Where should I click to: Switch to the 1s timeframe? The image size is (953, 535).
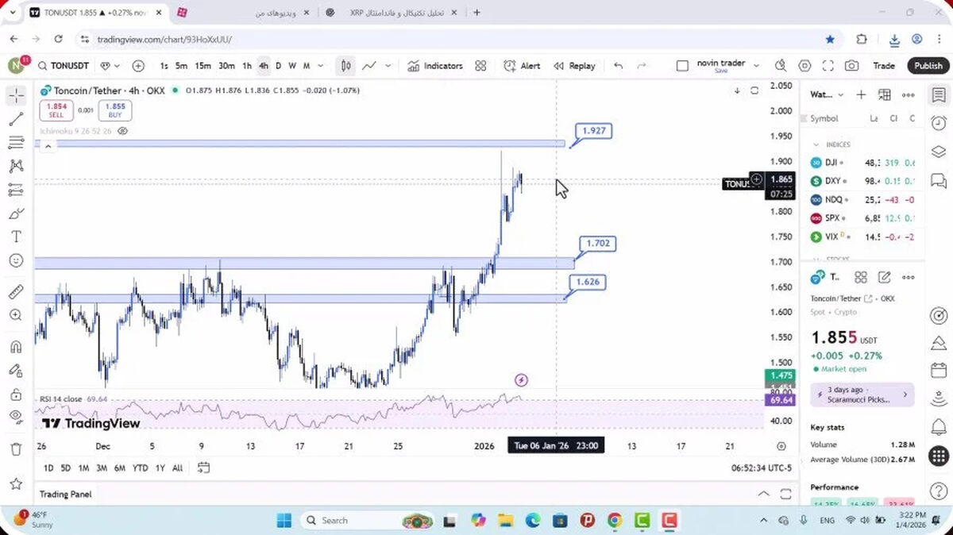click(x=164, y=66)
